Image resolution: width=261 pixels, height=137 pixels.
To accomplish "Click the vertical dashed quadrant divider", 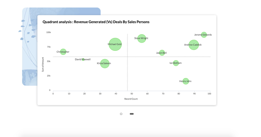I will tap(128, 62).
